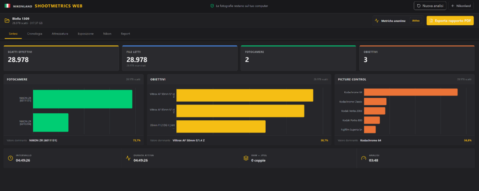
Task: Click the Blella 1309 folder name
Action: point(21,19)
